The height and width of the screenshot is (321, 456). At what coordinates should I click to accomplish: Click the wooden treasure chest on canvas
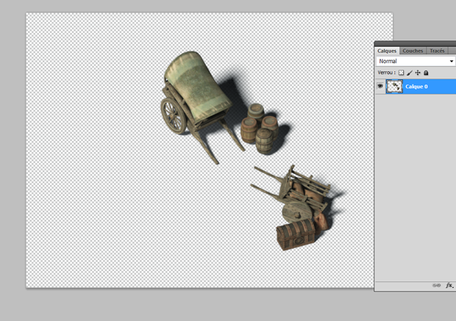[x=296, y=234]
